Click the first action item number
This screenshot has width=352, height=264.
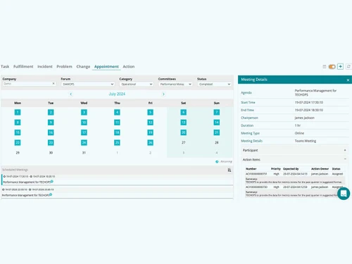point(256,174)
